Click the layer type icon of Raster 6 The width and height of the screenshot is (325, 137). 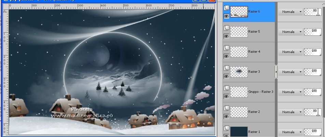coord(226,8)
